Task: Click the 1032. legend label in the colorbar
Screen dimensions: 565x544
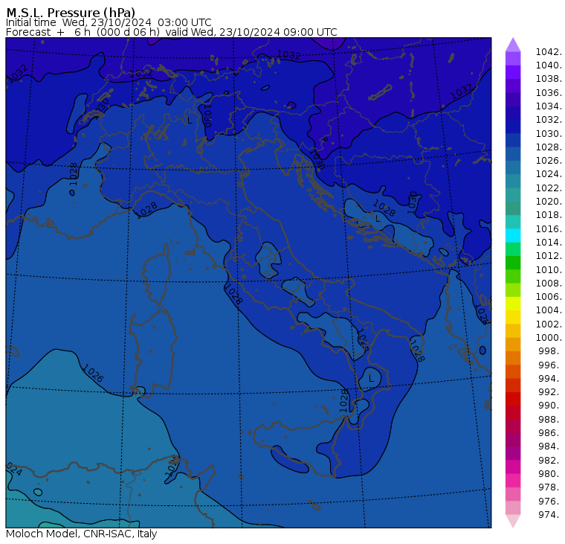Action: click(549, 119)
